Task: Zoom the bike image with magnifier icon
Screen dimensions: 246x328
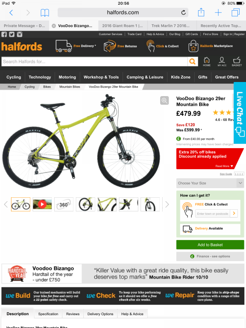Action: [x=164, y=100]
